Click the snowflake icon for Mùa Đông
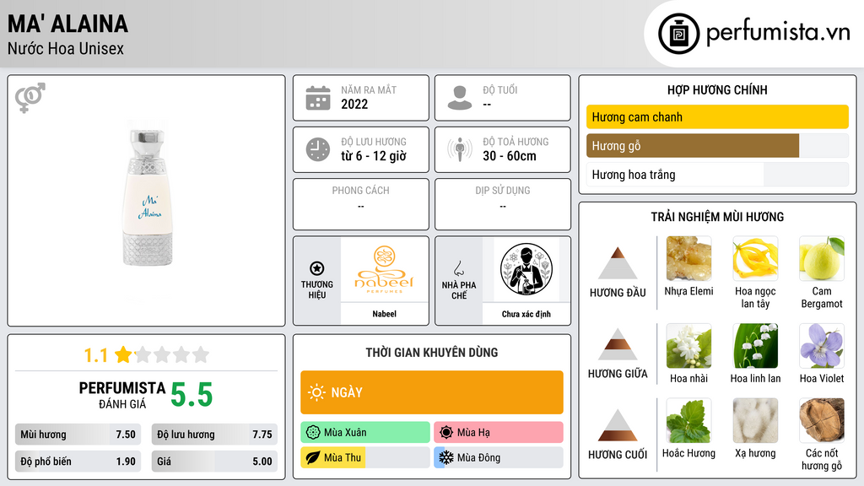Screen dimensions: 864x486 pos(445,457)
